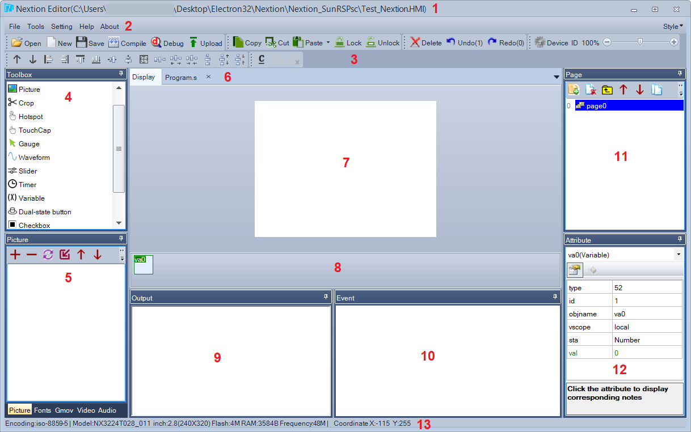This screenshot has height=432, width=691.
Task: Switch to the Fonts resource tab
Action: click(x=43, y=410)
